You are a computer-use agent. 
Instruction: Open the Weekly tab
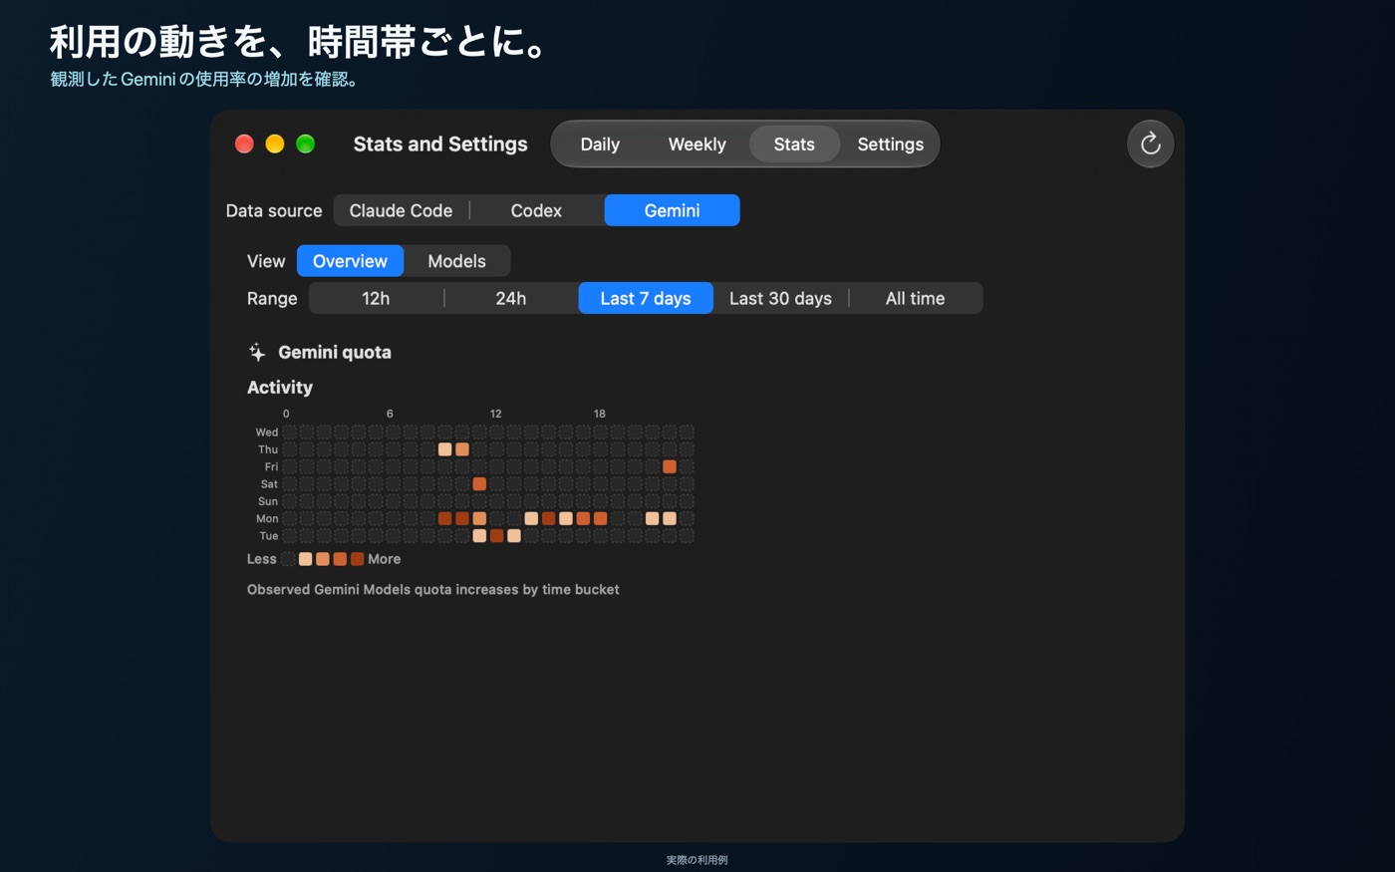click(697, 145)
